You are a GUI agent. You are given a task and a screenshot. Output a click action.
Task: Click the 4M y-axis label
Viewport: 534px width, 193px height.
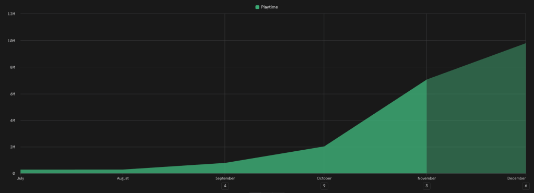[13, 120]
